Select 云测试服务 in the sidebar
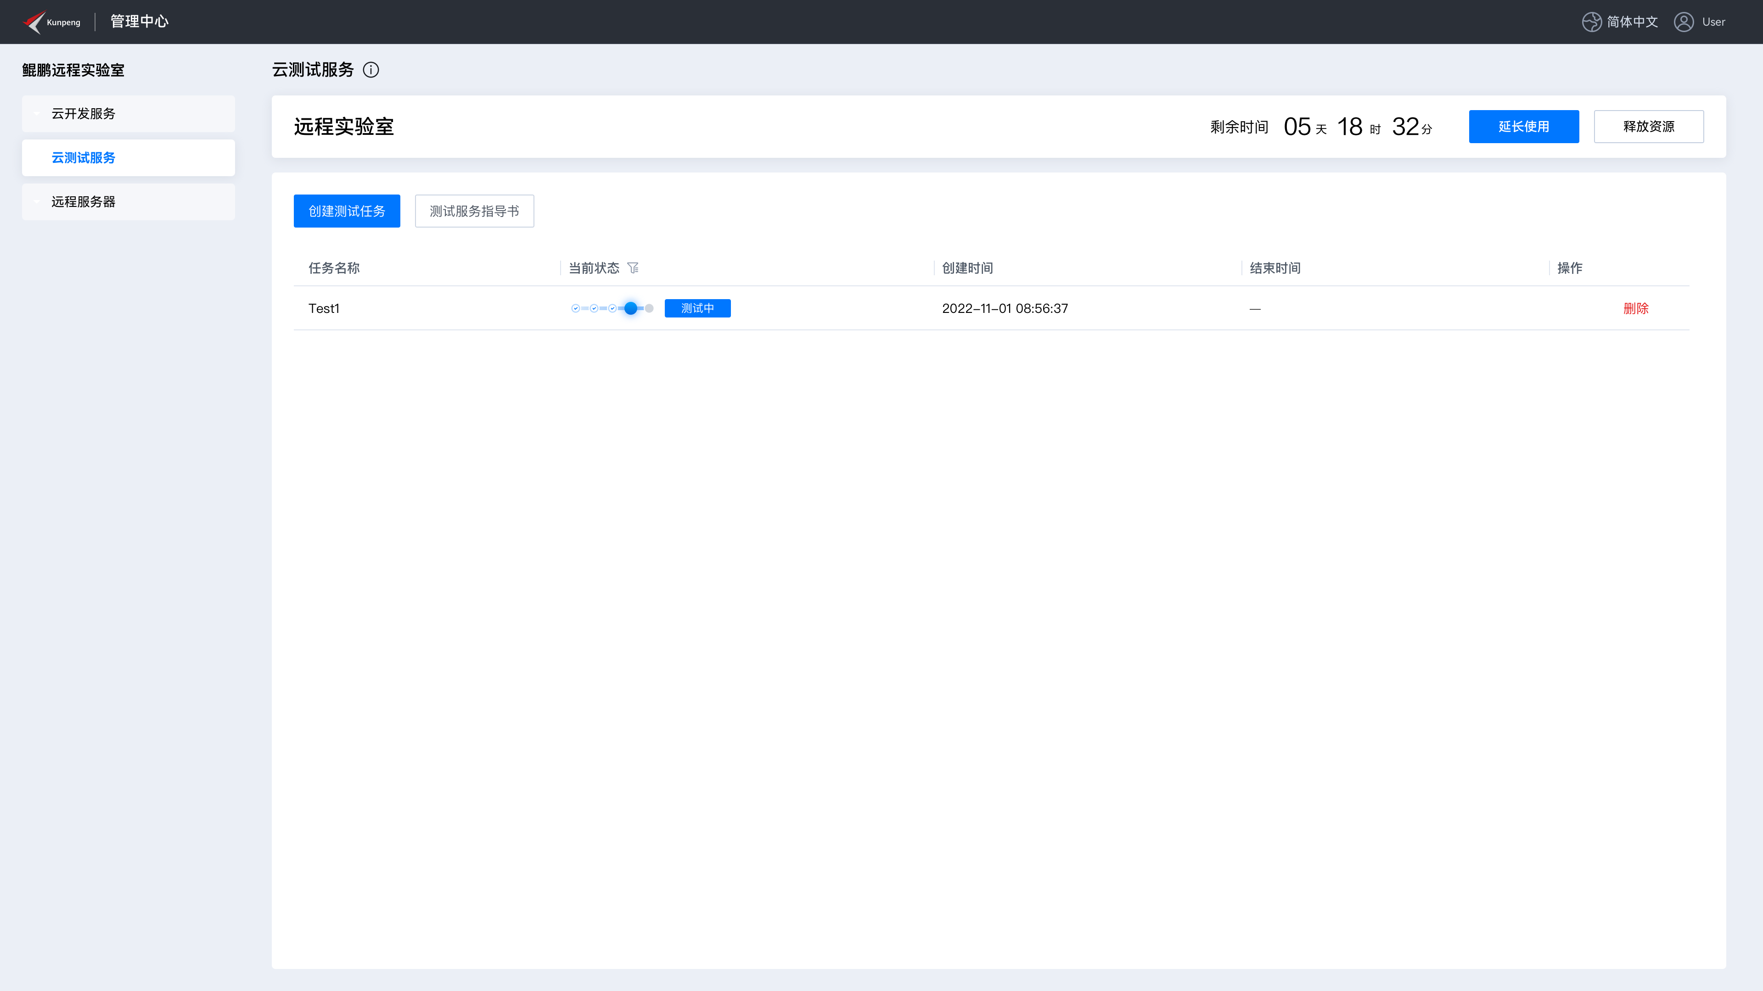The height and width of the screenshot is (991, 1763). click(128, 158)
